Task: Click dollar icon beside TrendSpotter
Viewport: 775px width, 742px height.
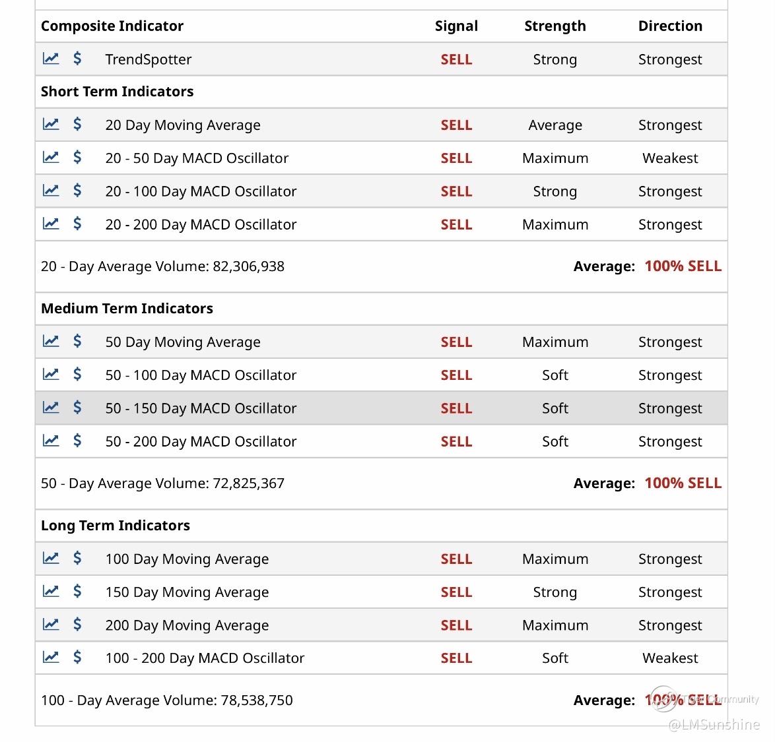Action: click(77, 59)
